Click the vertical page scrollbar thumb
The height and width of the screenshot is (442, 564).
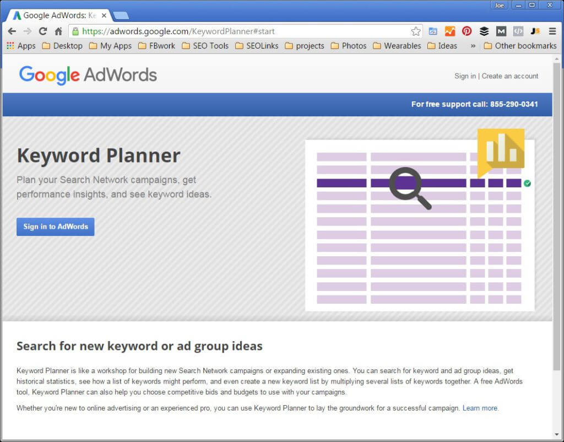557,217
